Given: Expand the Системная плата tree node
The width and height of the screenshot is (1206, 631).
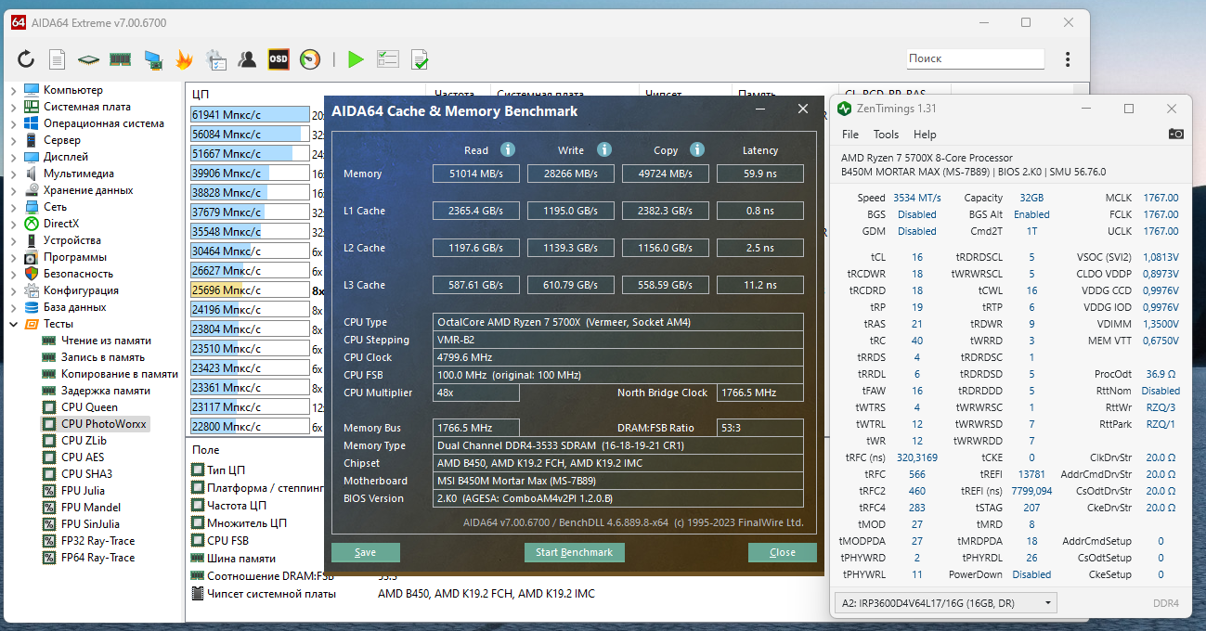Looking at the screenshot, I should (x=13, y=107).
